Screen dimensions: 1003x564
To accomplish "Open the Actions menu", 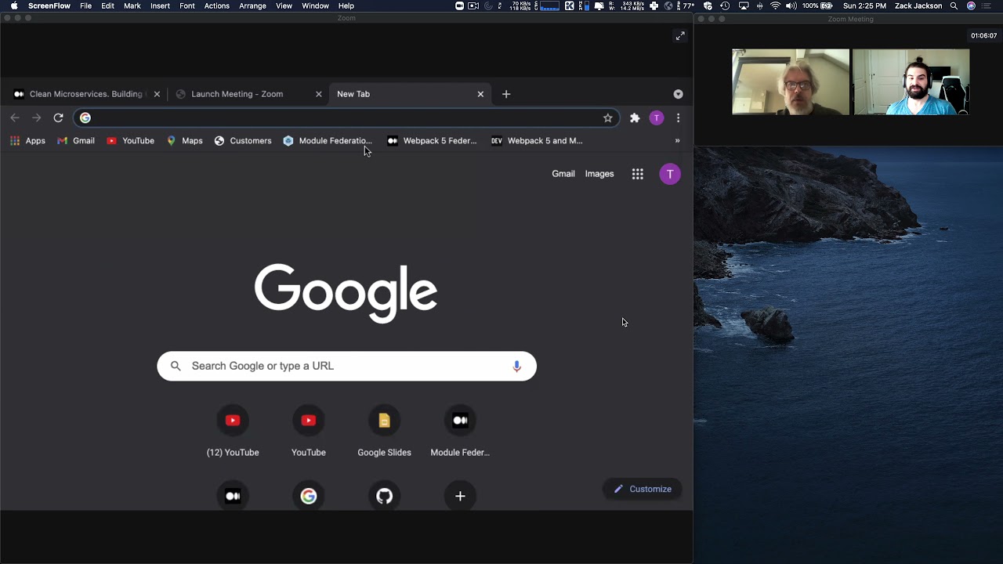I will (217, 5).
